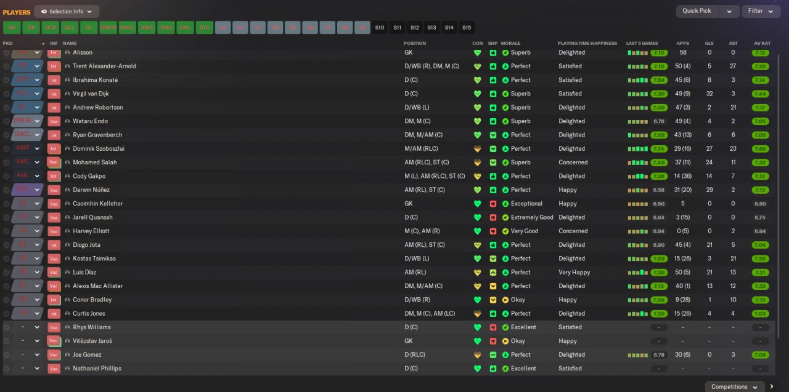Toggle the selection tick for Virgil van Dijk
Image resolution: width=789 pixels, height=392 pixels.
point(6,94)
